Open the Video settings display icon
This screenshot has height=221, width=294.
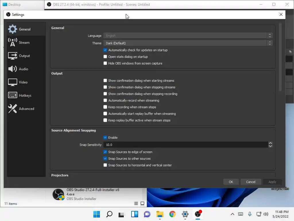[x=13, y=82]
